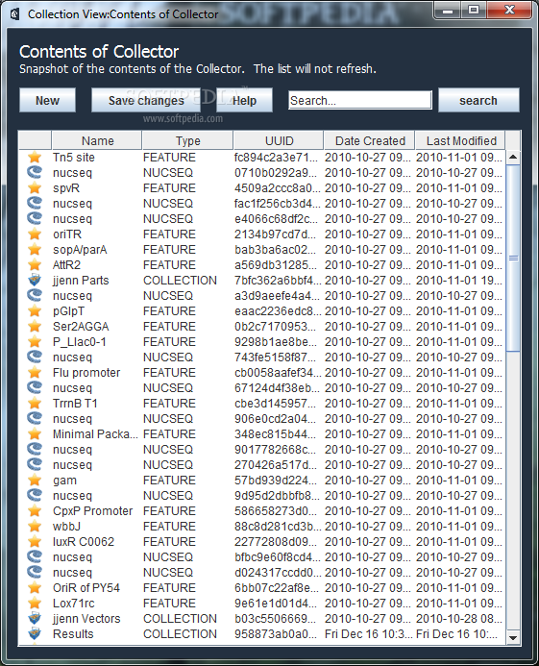Select the star icon of Ser2AGGA row
This screenshot has height=666, width=539.
click(35, 326)
